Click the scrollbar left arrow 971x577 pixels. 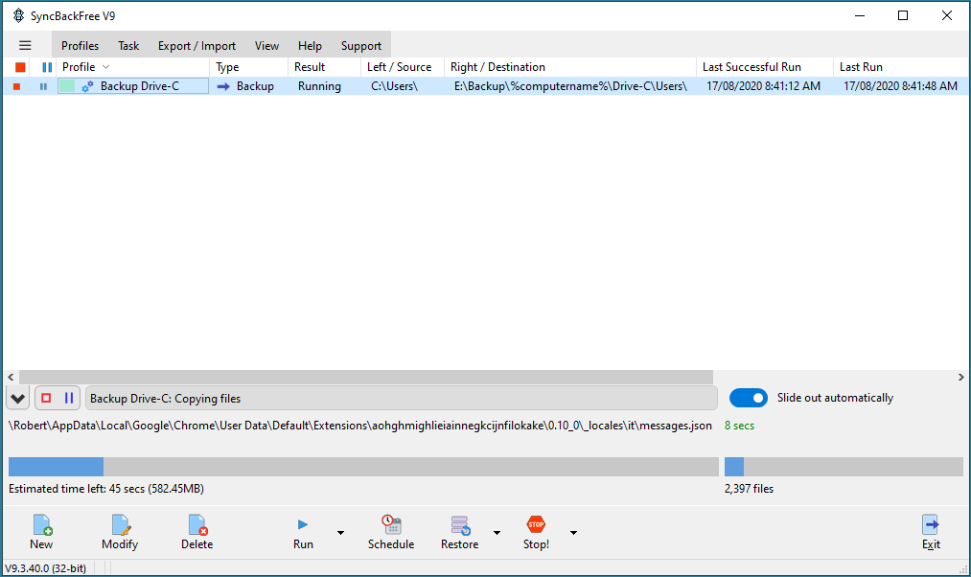tap(11, 377)
